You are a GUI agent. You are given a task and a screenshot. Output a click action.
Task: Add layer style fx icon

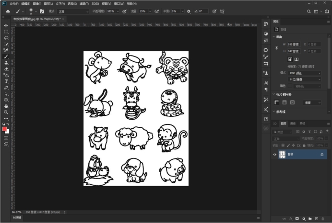coord(291,219)
